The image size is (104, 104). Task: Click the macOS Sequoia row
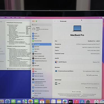coord(77,62)
